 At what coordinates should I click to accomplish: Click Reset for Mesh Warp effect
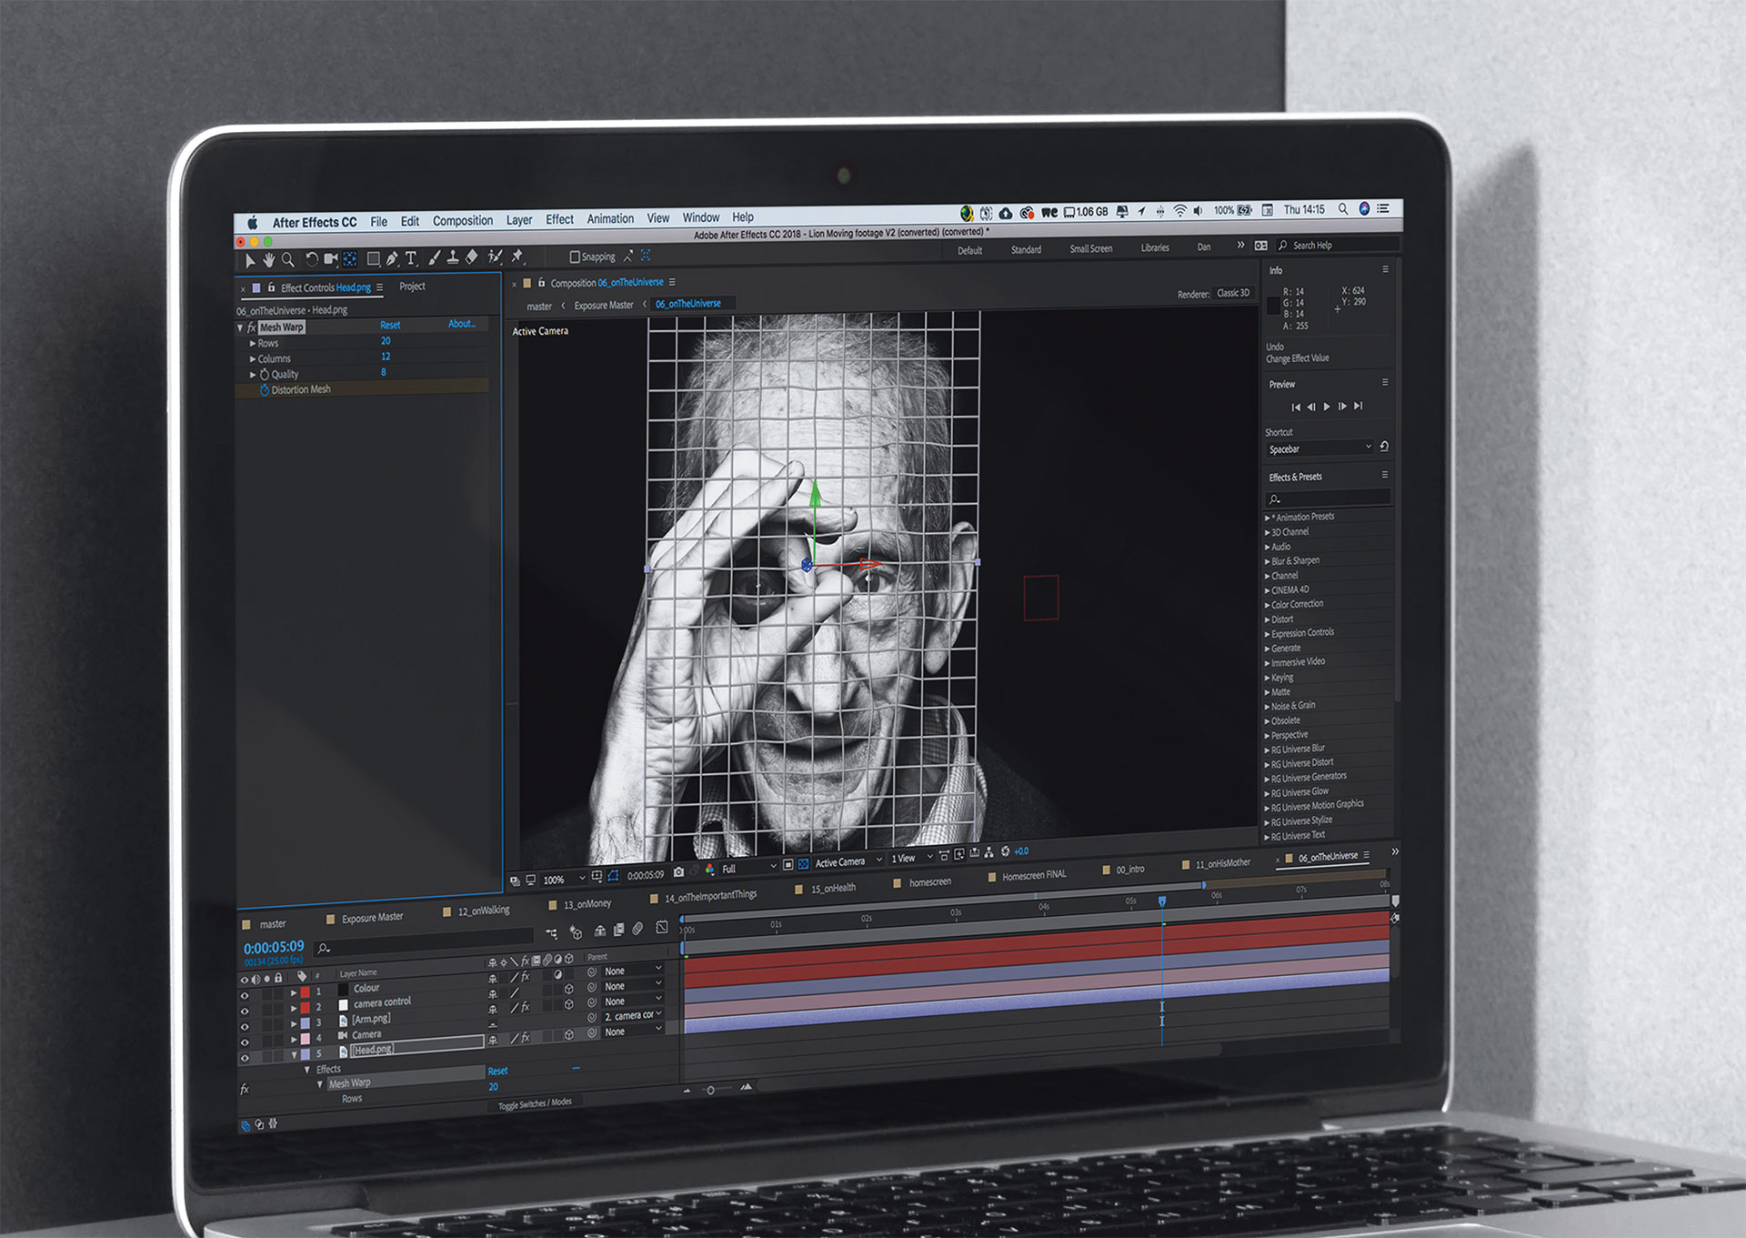point(390,325)
